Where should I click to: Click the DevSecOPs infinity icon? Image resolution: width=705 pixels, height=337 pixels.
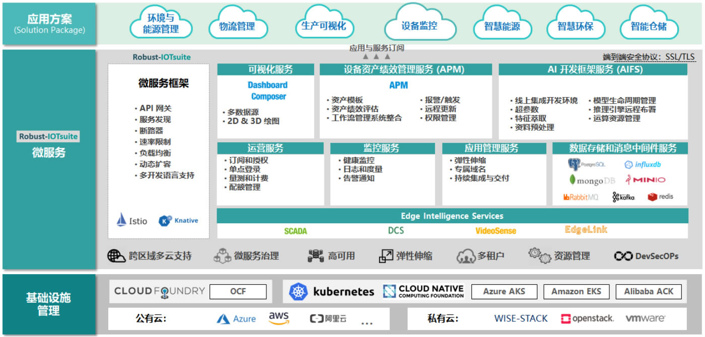pyautogui.click(x=623, y=256)
